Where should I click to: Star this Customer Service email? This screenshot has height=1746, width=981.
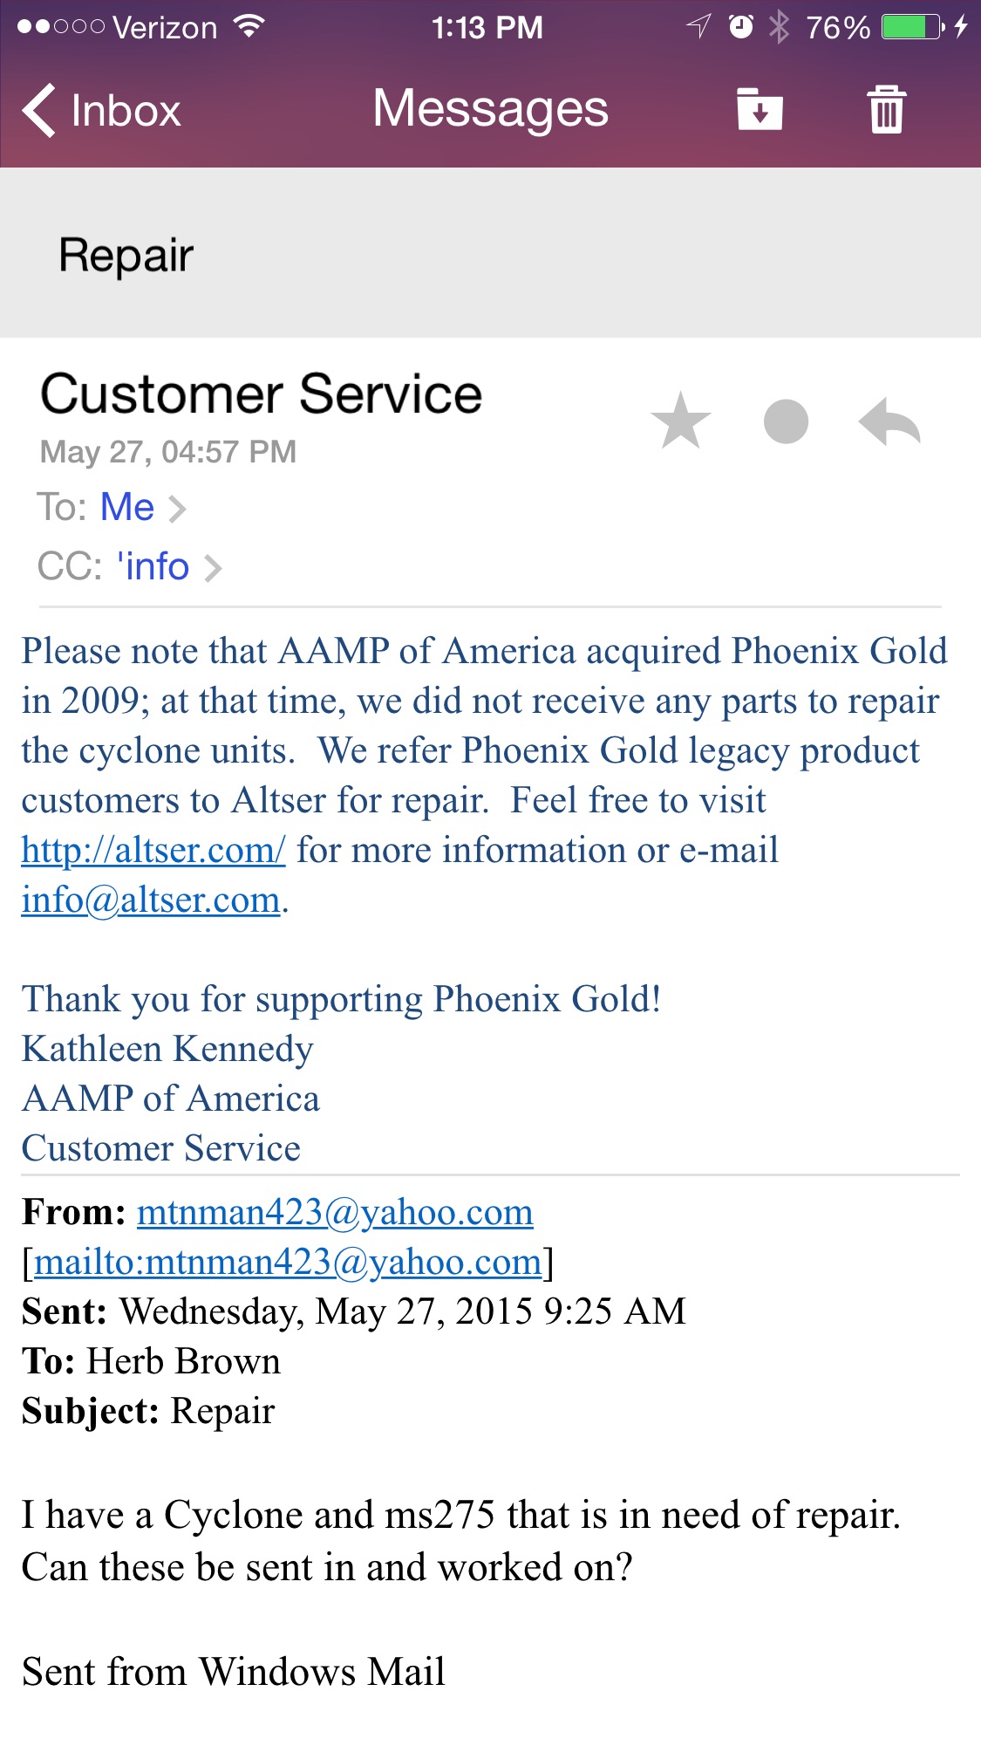tap(680, 421)
